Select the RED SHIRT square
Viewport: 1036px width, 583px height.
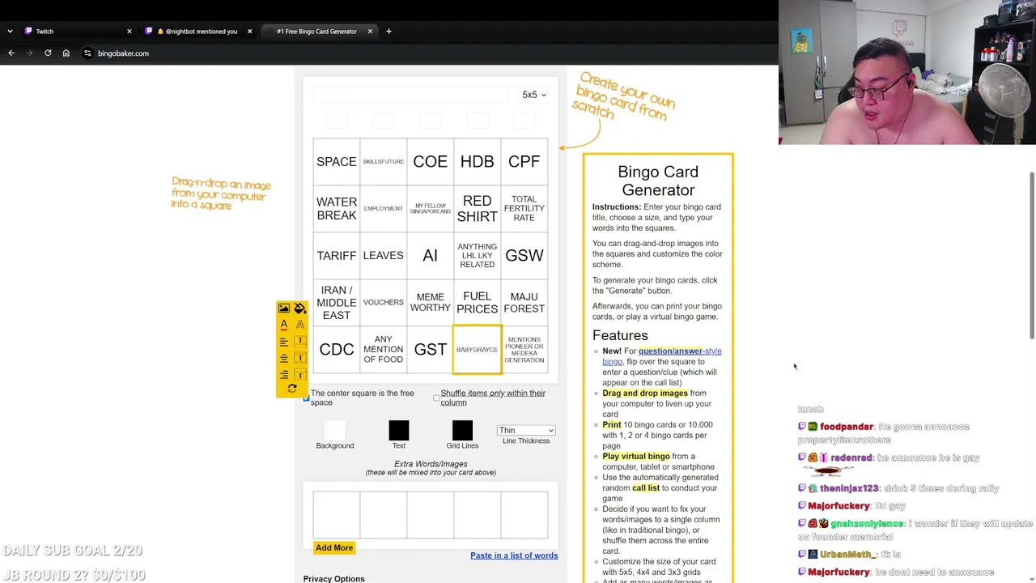(478, 209)
